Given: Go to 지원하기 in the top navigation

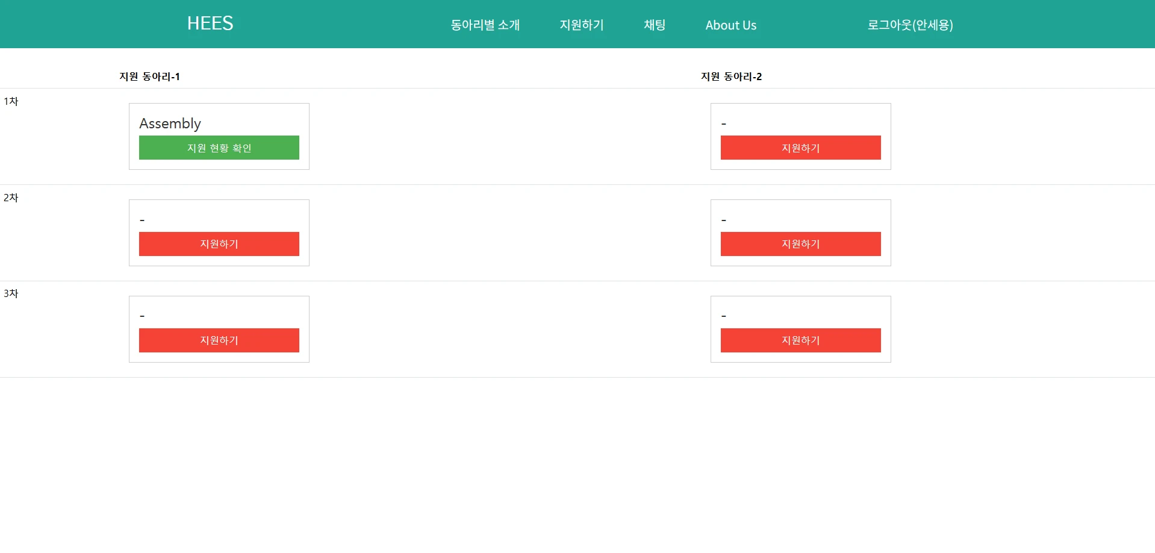Looking at the screenshot, I should (581, 25).
